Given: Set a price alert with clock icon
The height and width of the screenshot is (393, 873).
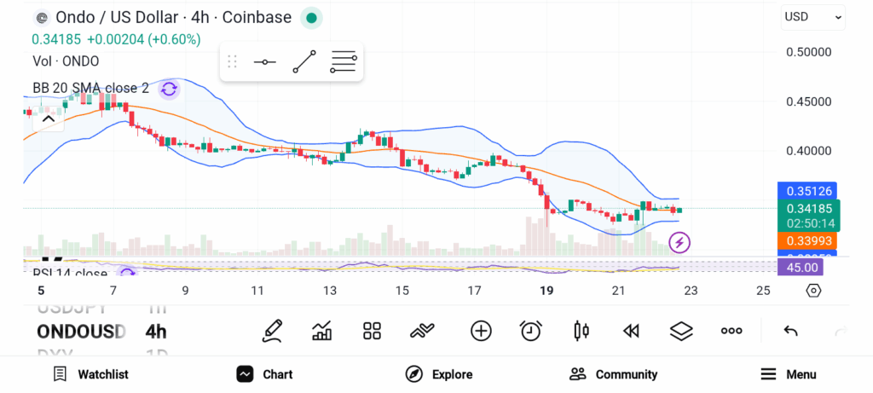Looking at the screenshot, I should 531,331.
